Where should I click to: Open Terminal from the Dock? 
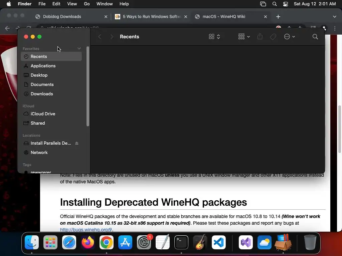[181, 242]
